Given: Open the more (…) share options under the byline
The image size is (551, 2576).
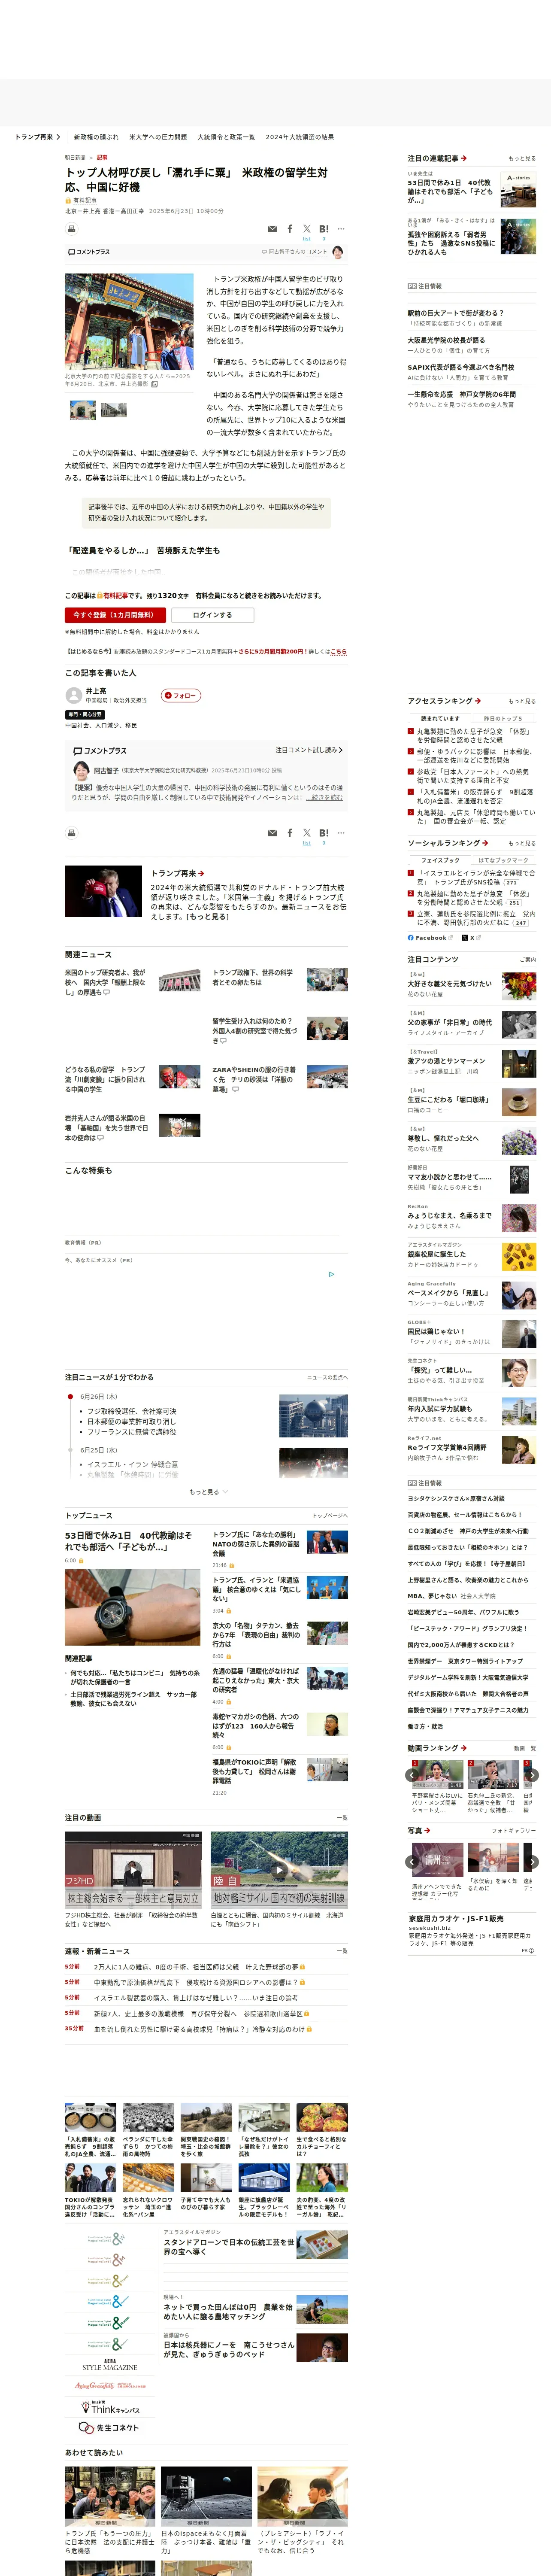Looking at the screenshot, I should pyautogui.click(x=341, y=229).
